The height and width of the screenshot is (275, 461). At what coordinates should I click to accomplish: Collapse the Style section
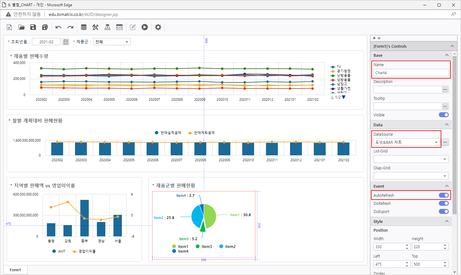[x=447, y=221]
